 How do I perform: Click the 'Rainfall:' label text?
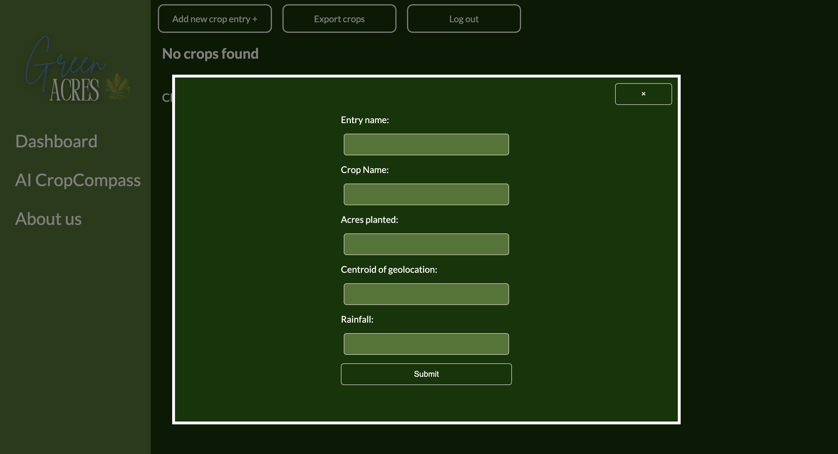[x=357, y=319]
